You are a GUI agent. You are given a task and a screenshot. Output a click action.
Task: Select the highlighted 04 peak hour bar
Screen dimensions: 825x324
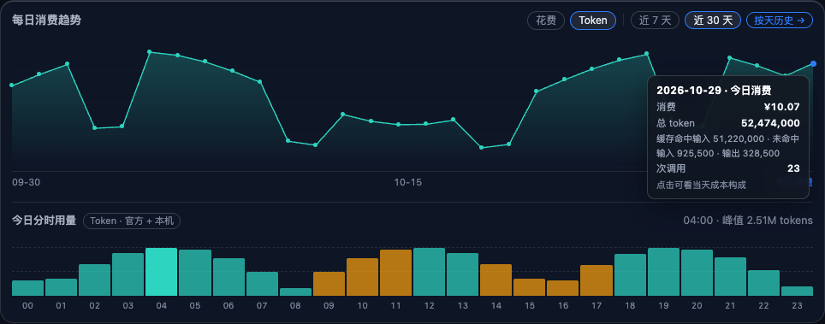(x=162, y=271)
